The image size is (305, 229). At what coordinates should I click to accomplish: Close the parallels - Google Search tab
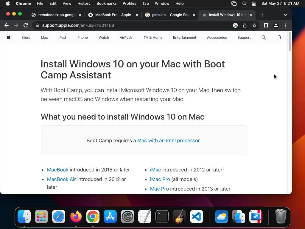pyautogui.click(x=194, y=15)
